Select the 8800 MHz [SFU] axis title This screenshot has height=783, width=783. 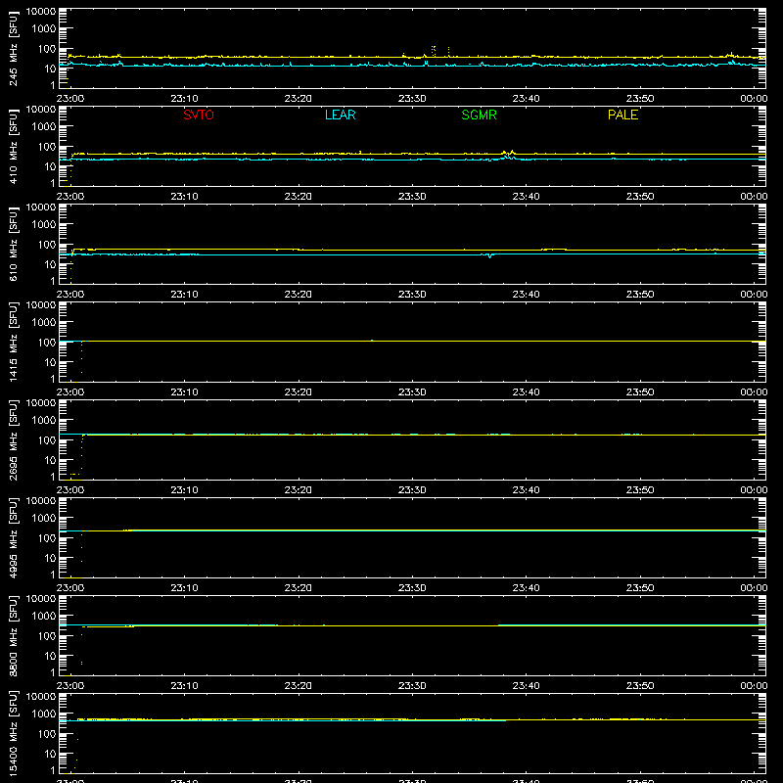pyautogui.click(x=13, y=635)
